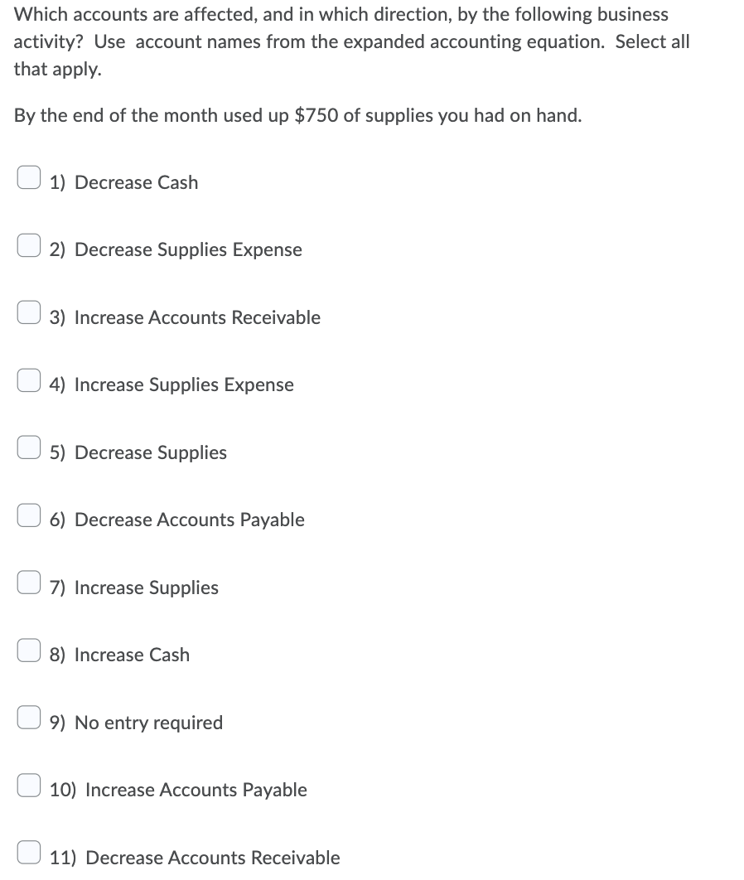744x880 pixels.
Task: Select option 2 "Decrease Supplies Expense"
Action: tap(29, 244)
